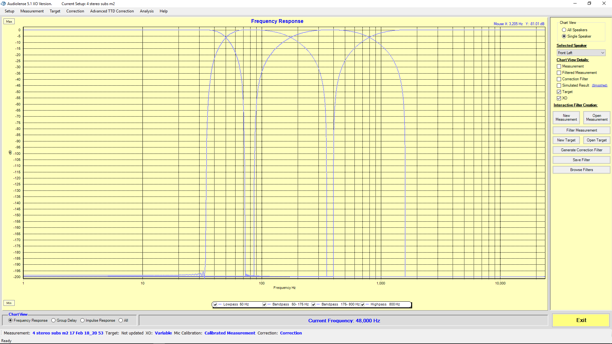Click the Generate Correction Filter button
The image size is (612, 344).
tap(581, 150)
